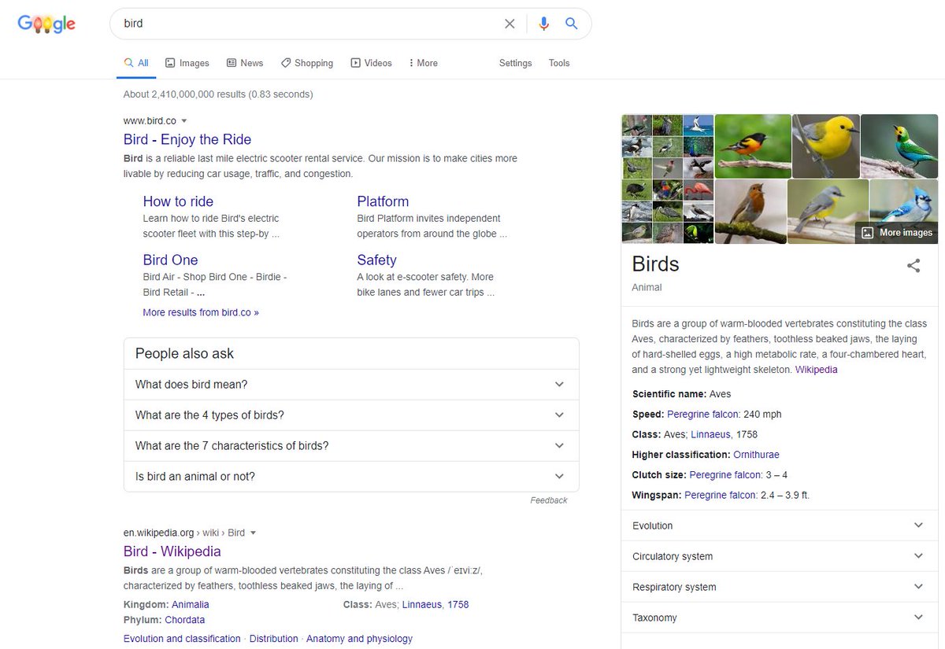Switch to the Images tab
Screen dimensions: 945x649
[187, 63]
